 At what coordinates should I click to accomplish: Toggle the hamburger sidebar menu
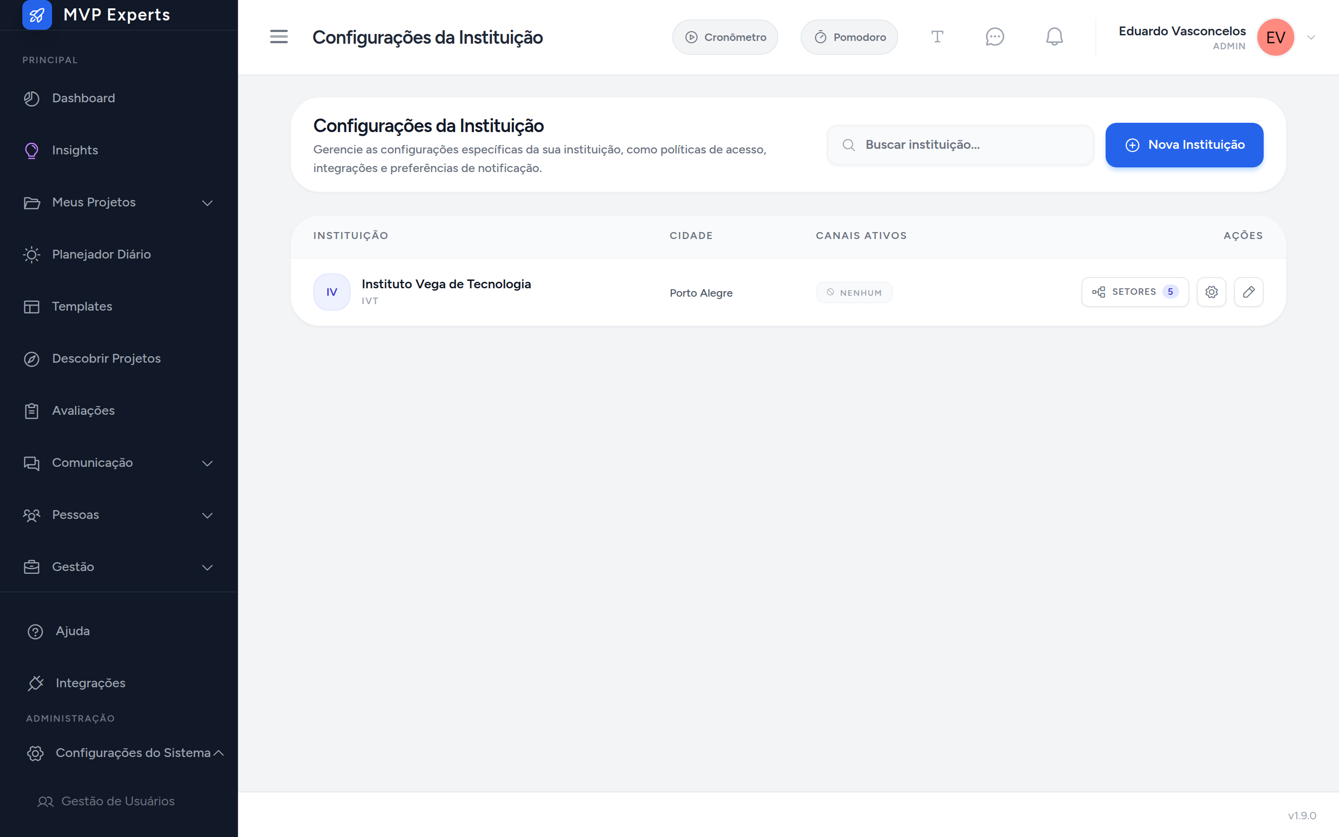click(279, 37)
